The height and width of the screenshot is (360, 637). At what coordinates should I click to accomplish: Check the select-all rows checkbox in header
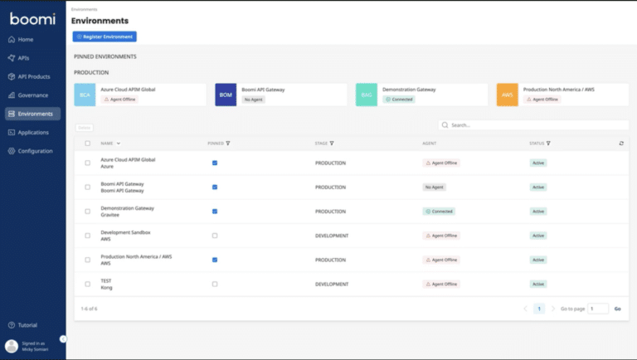click(x=88, y=144)
